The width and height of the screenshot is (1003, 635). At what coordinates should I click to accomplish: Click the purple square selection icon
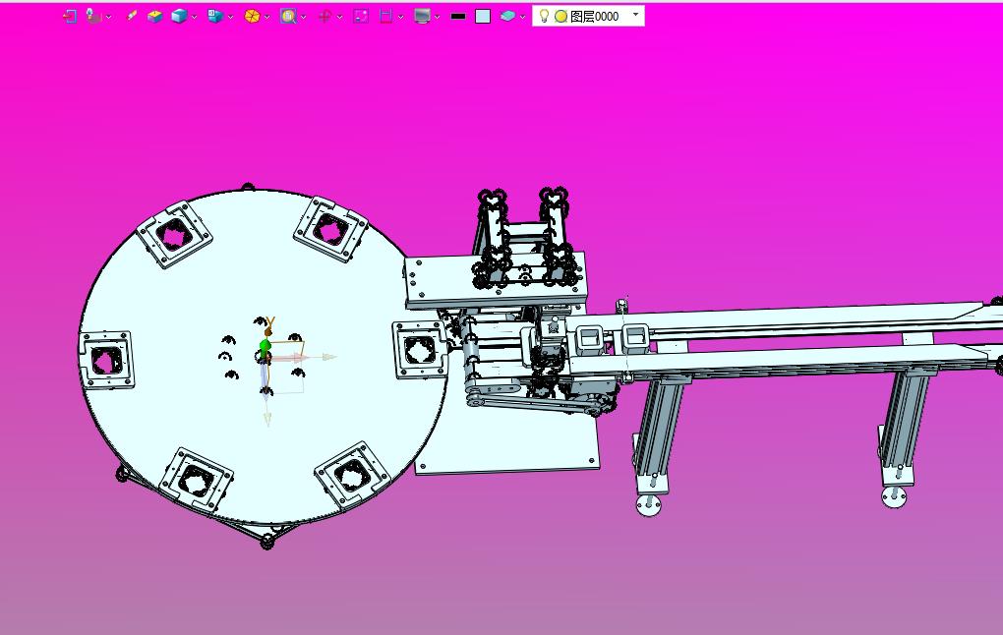click(361, 17)
